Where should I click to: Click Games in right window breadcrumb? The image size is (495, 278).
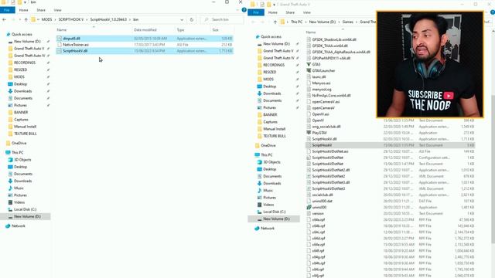(347, 22)
